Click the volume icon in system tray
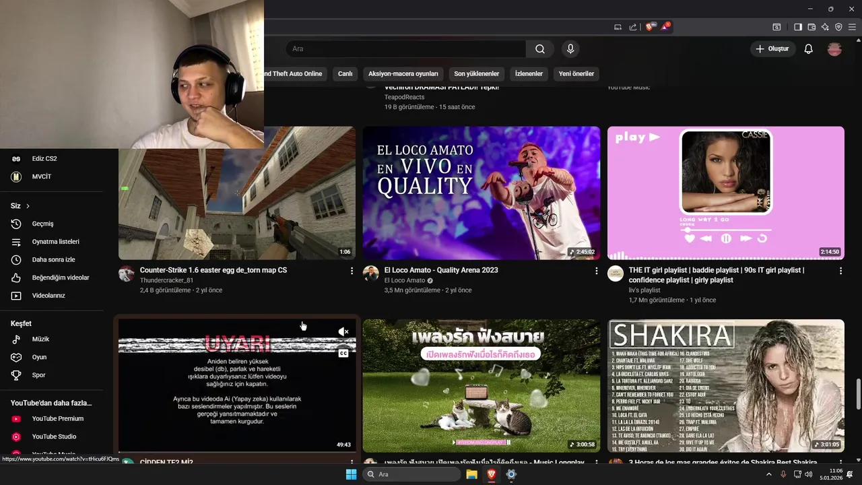 [807, 474]
